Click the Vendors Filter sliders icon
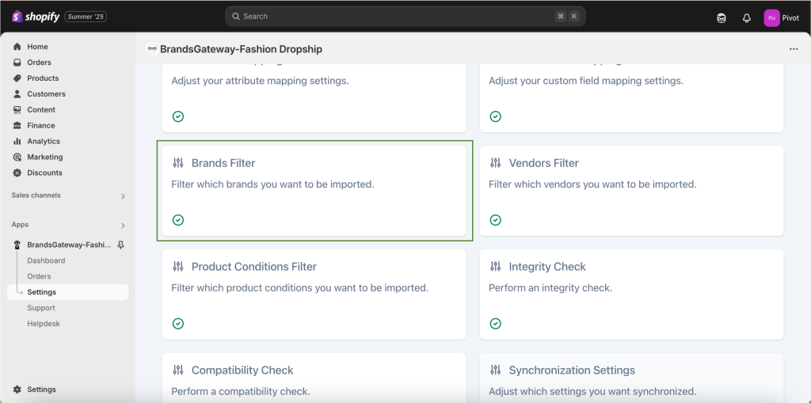This screenshot has width=811, height=403. click(x=496, y=163)
